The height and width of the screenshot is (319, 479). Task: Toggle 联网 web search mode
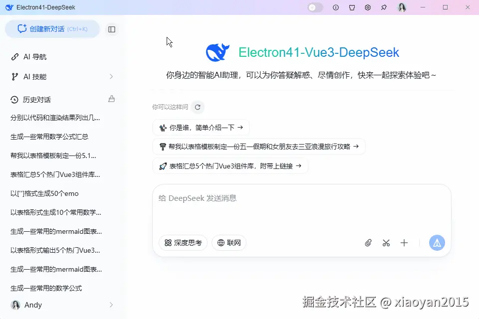229,243
